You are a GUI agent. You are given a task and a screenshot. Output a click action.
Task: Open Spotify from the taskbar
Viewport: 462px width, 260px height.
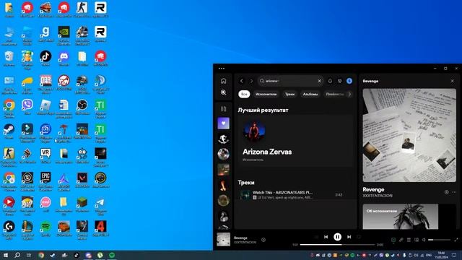112,255
